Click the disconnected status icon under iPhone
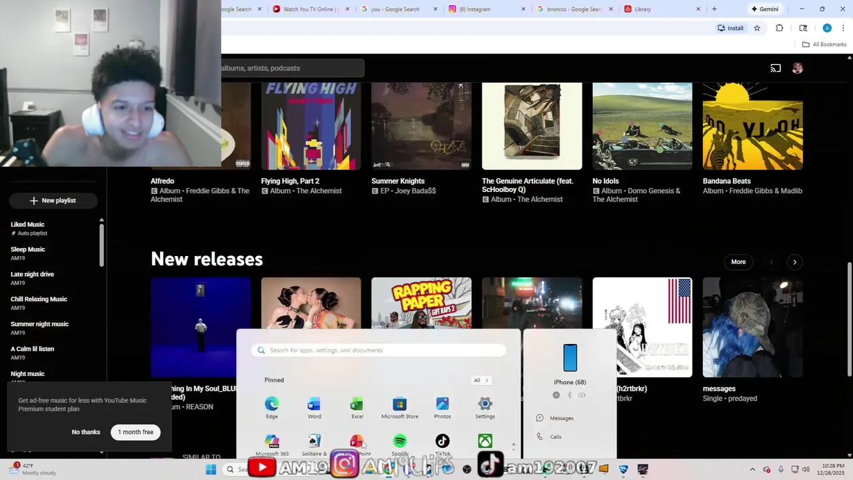This screenshot has height=480, width=853. pyautogui.click(x=556, y=395)
